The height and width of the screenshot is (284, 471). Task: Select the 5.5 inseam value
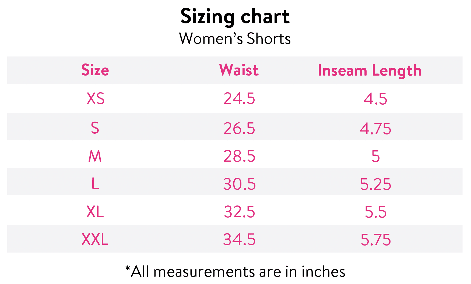pos(375,212)
